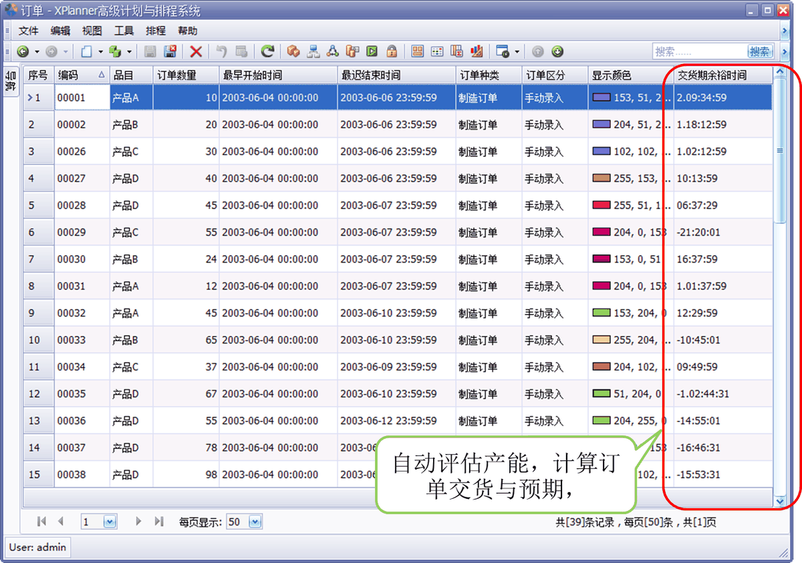Expand dropdown arrow beside the green cubes icon

[129, 51]
